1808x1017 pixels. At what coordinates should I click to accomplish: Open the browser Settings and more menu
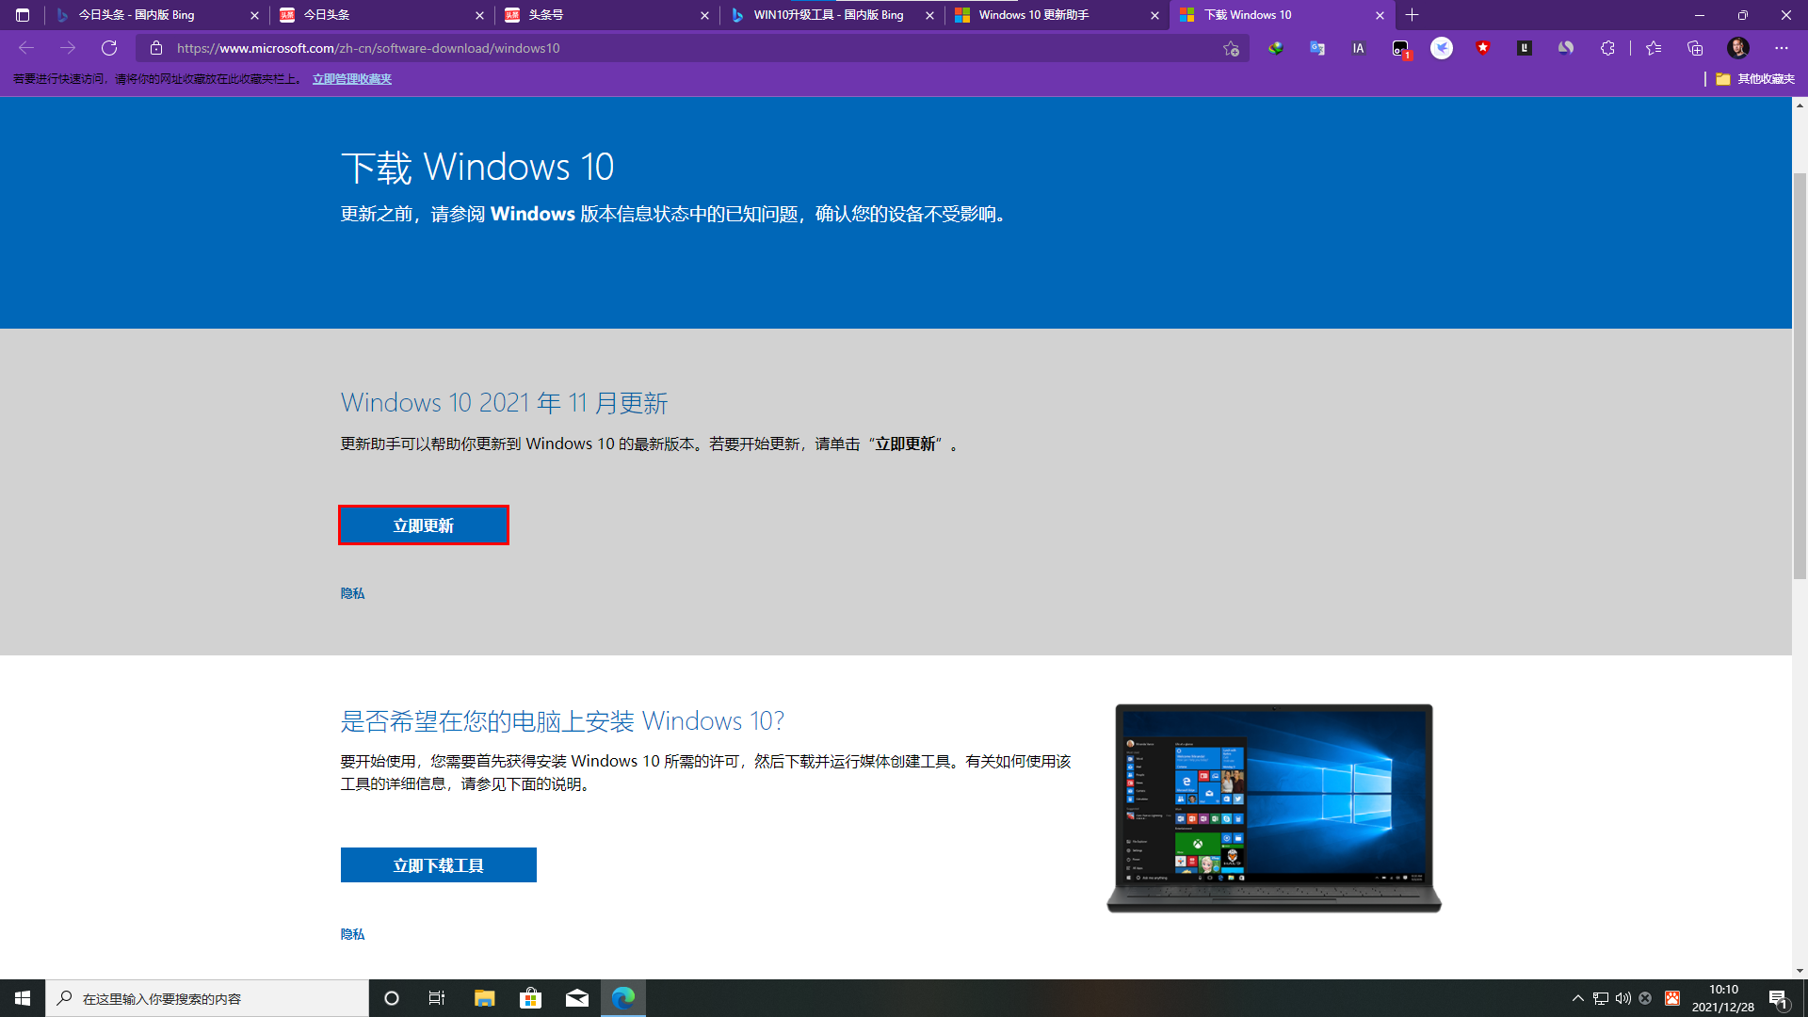point(1782,48)
